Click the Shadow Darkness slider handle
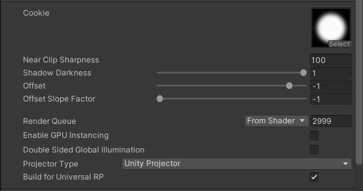The image size is (363, 191). click(x=303, y=73)
